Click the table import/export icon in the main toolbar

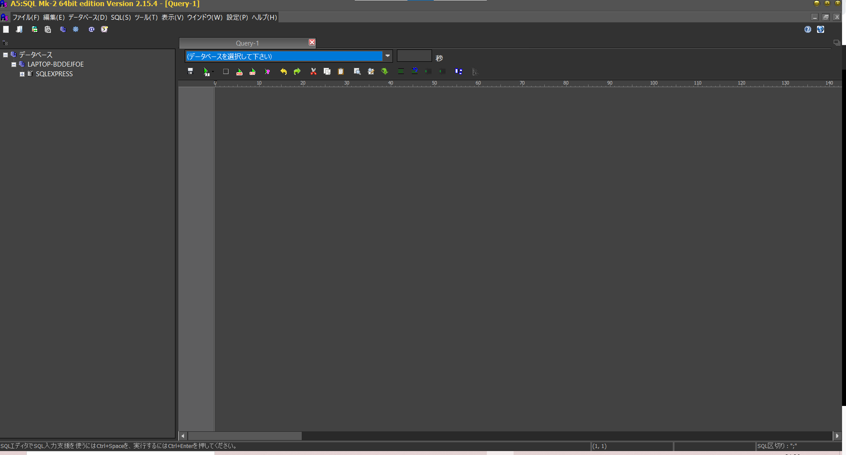tap(35, 29)
